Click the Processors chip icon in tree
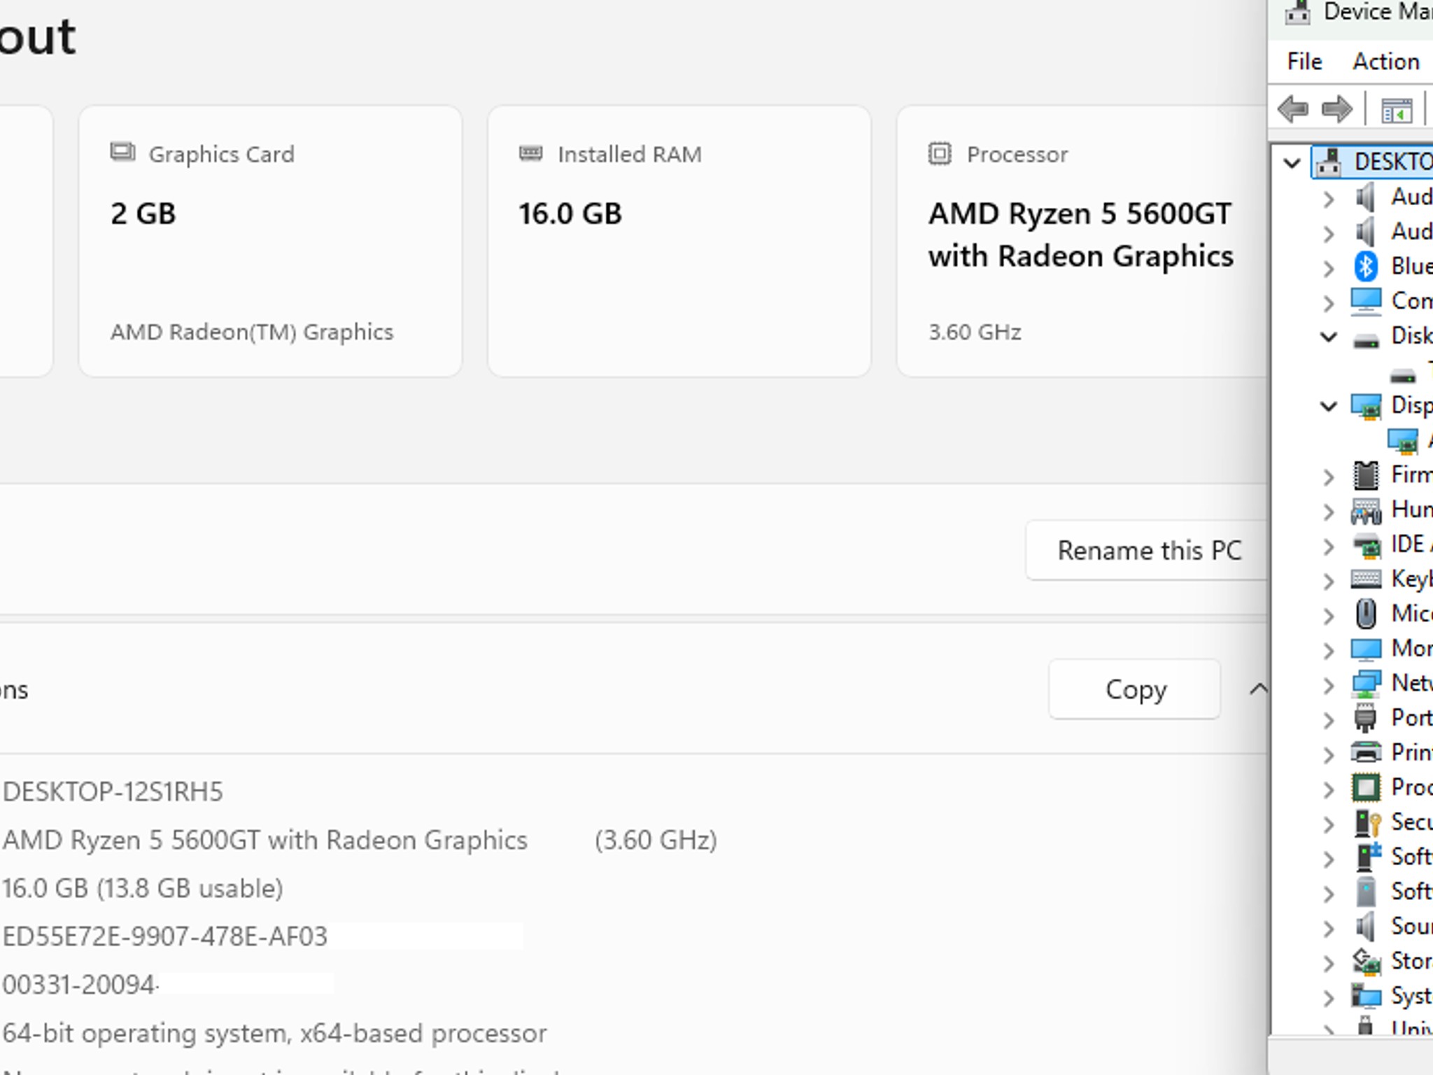Screen dimensions: 1433x1075 click(x=1366, y=788)
